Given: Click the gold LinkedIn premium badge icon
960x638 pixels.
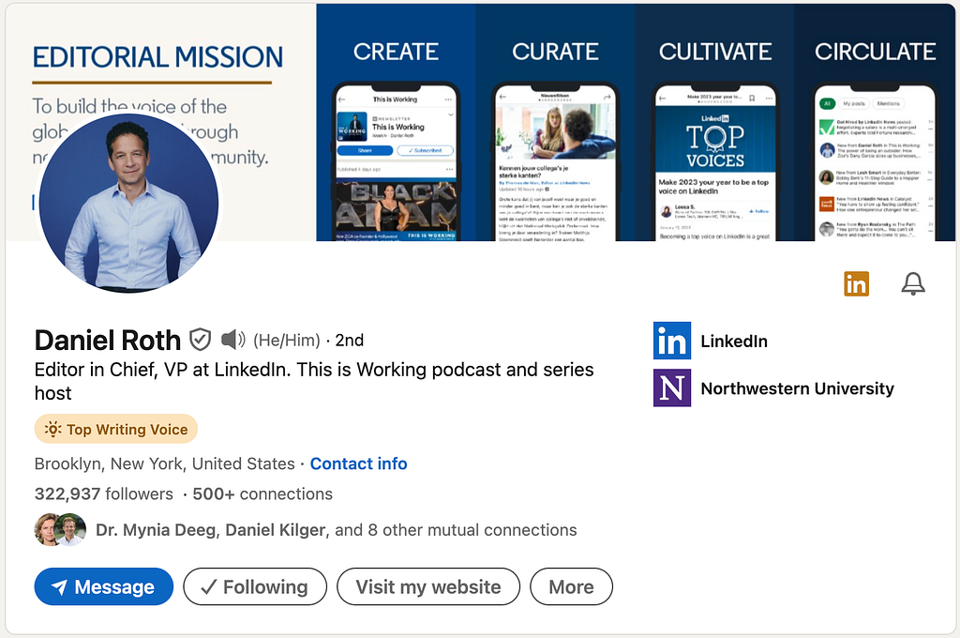Looking at the screenshot, I should (856, 283).
